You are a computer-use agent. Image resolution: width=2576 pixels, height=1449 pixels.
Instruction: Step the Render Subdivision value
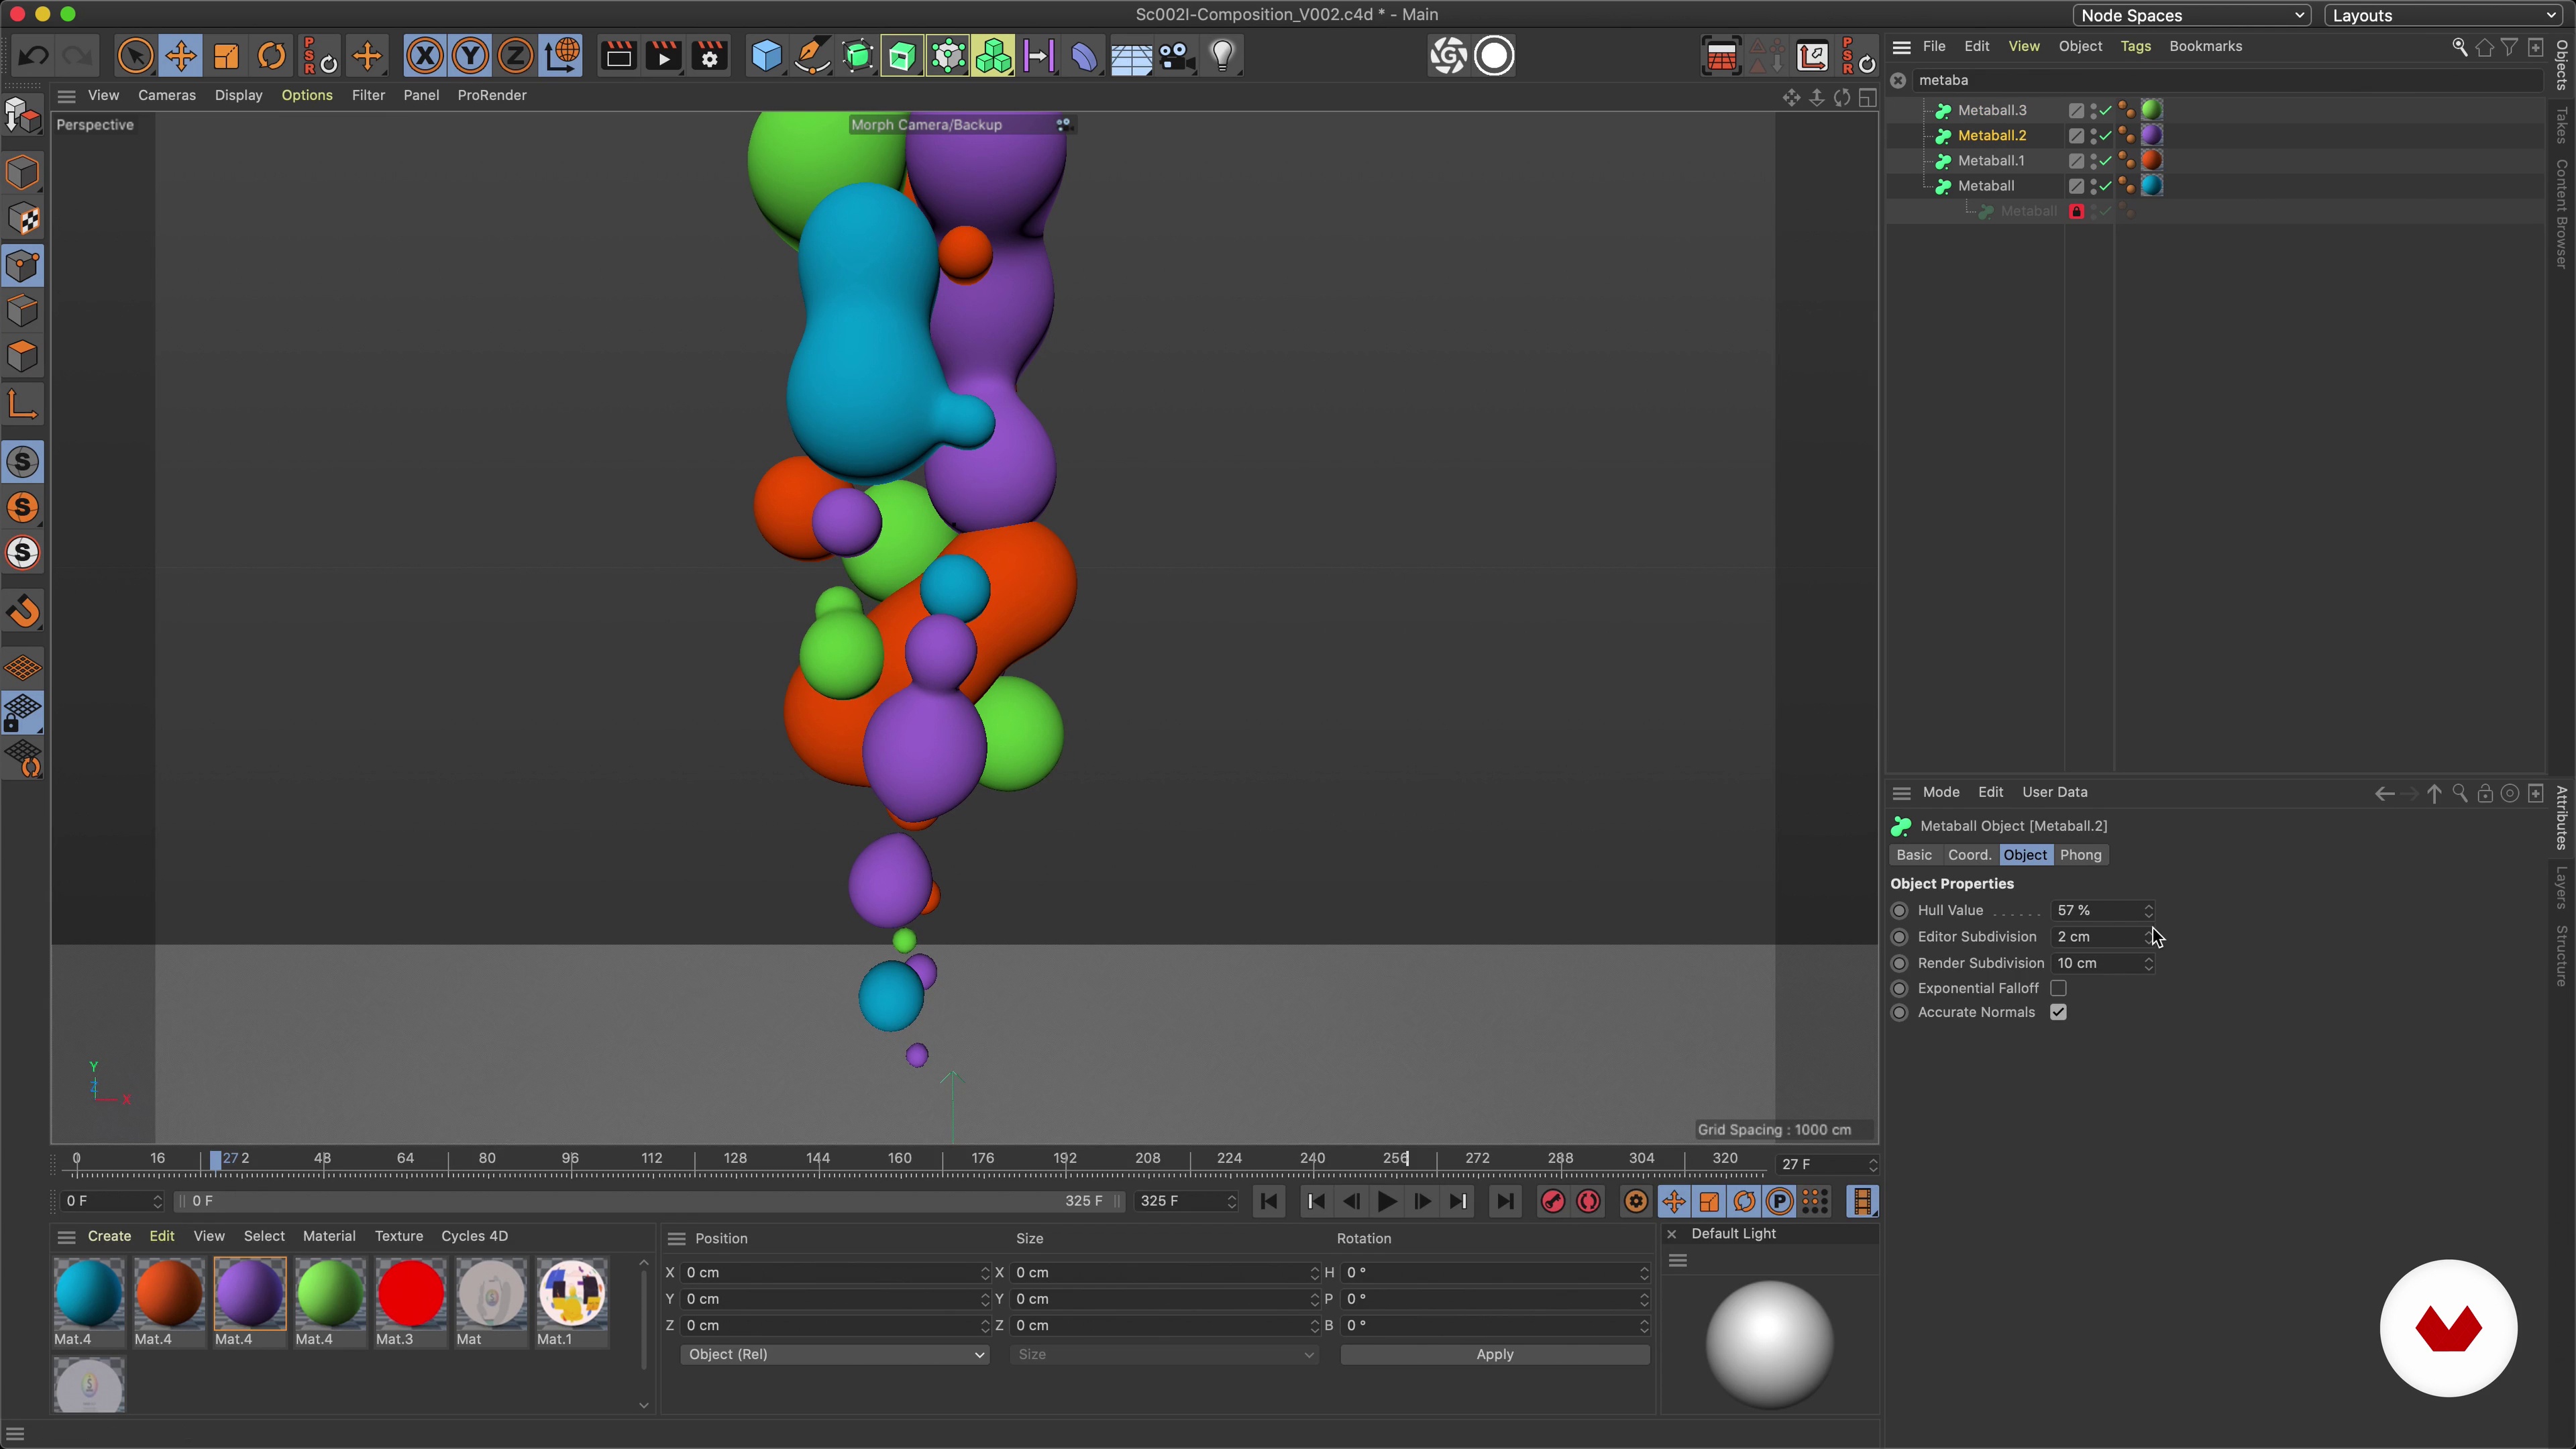coord(2148,963)
